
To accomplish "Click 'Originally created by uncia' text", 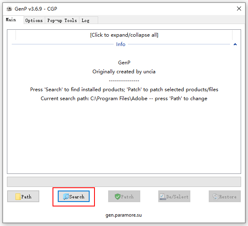I will tap(124, 72).
